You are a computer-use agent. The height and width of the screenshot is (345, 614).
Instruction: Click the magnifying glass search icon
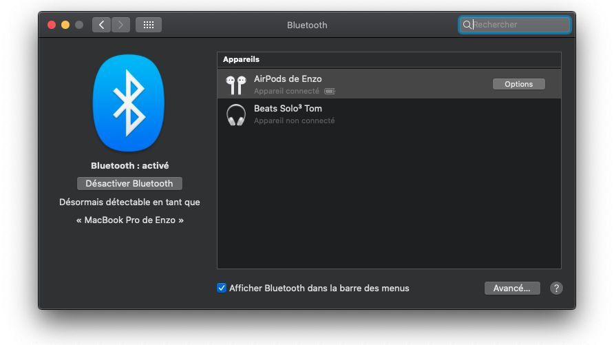click(467, 25)
